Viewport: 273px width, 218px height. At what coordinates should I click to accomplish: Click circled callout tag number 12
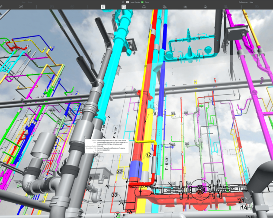coord(148,155)
